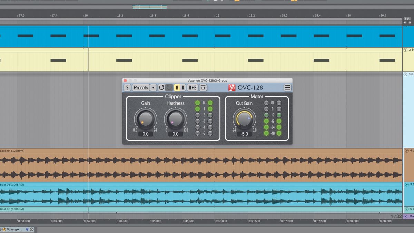Click the undo arrow in the plugin toolbar
Image resolution: width=414 pixels, height=233 pixels.
coord(161,88)
